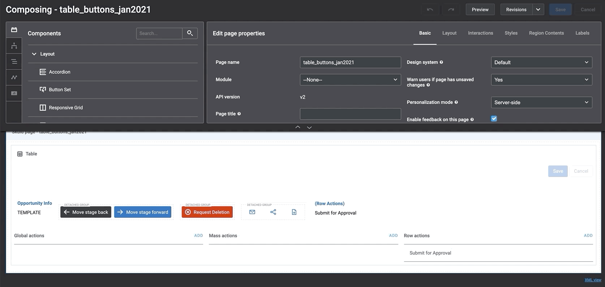Viewport: 605px width, 287px height.
Task: Click the redo arrow icon
Action: point(451,9)
